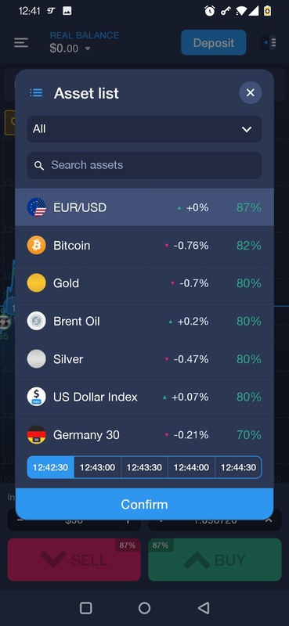Select the Silver asset row

pyautogui.click(x=144, y=359)
